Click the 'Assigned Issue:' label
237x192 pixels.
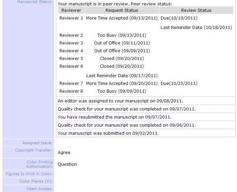(x=38, y=143)
